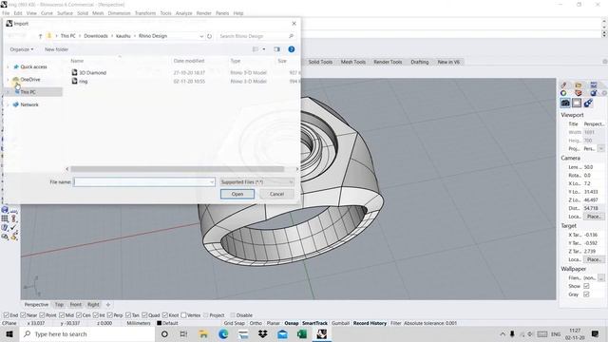
Task: Open the Mail app from the taskbar
Action: [x=283, y=334]
